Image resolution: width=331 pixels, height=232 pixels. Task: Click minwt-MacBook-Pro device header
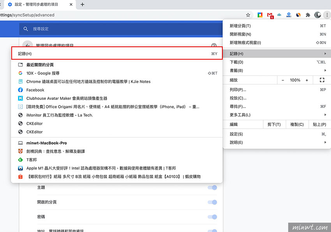(46, 143)
